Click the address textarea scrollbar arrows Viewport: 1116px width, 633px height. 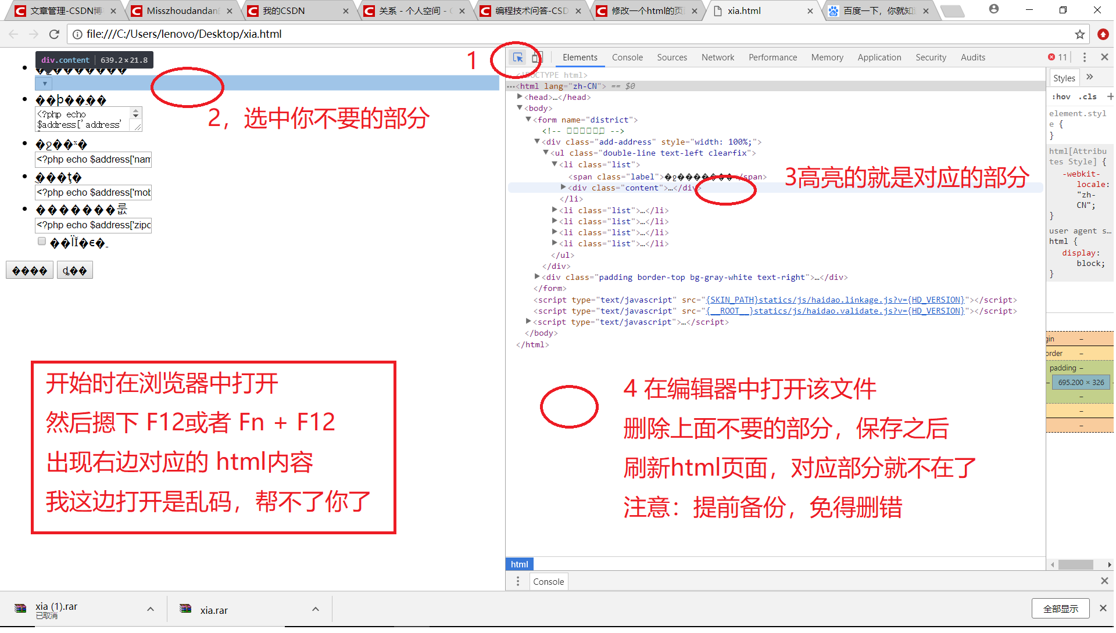coord(135,113)
